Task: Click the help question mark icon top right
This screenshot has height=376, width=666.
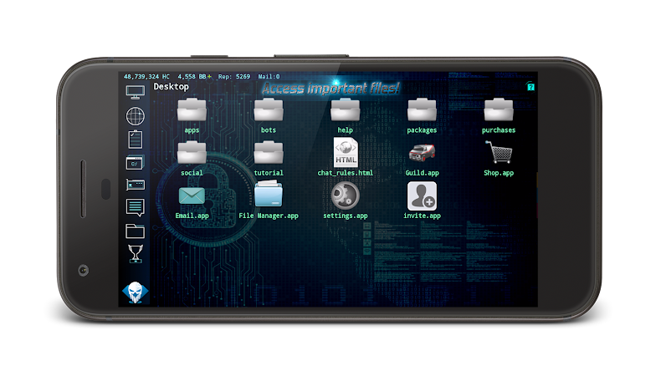Action: [530, 87]
